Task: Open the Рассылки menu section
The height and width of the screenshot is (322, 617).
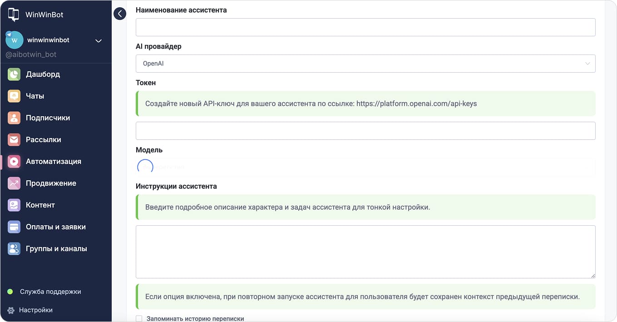Action: [43, 139]
